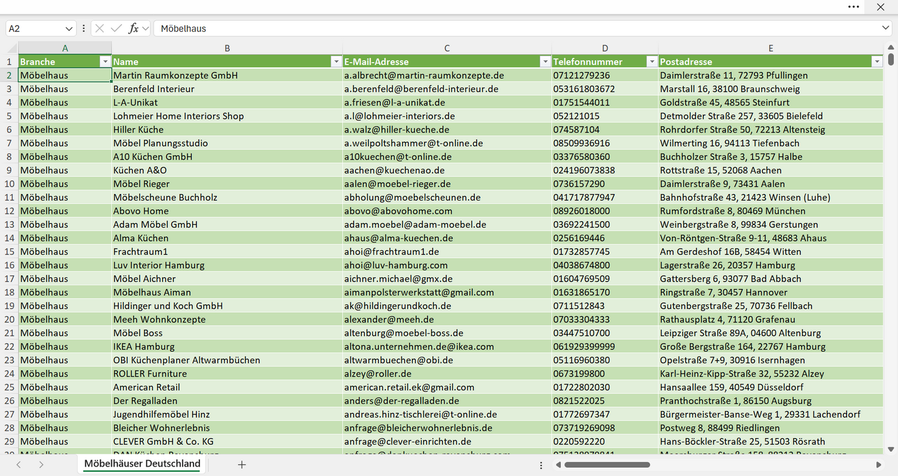Select cell Martin Raumkonzepte GmbH

[x=227, y=75]
